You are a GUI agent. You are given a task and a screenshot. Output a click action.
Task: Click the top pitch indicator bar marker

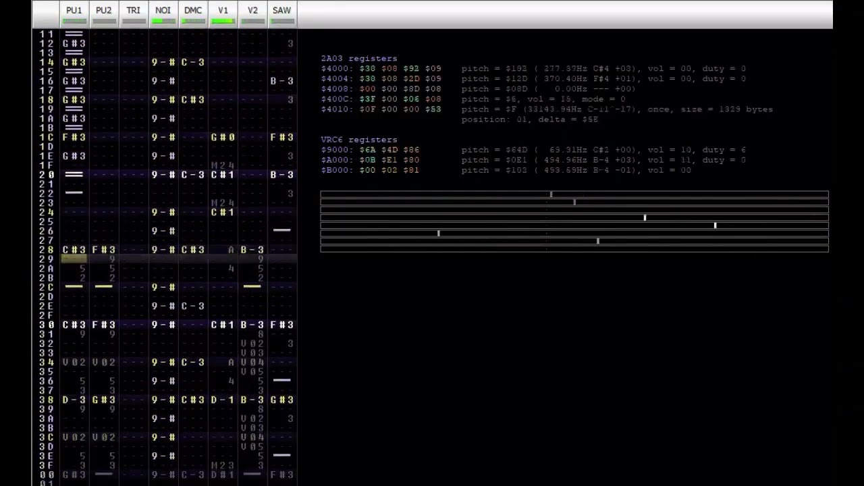pos(551,194)
